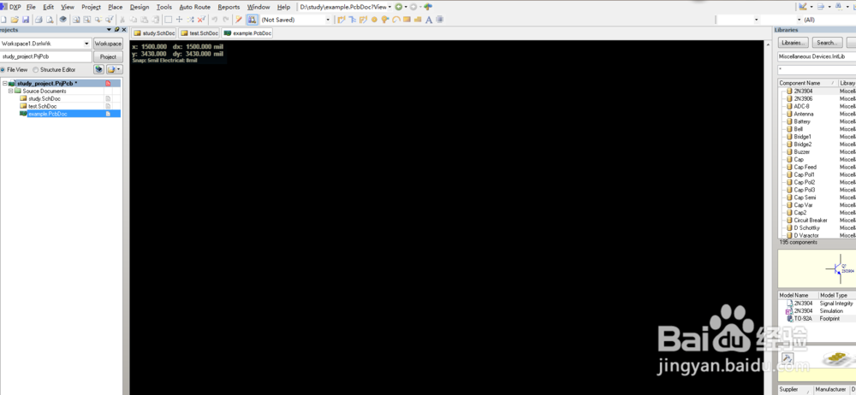Place an Arc by Edge
856x395 pixels.
point(395,20)
